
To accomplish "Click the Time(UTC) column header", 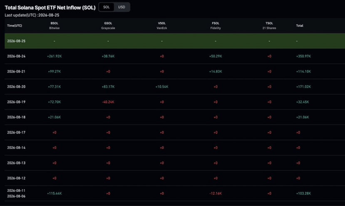I will 15,25.
